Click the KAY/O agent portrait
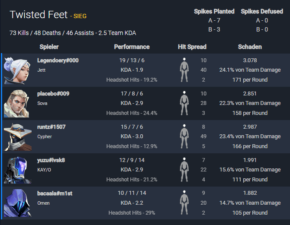The image size is (290, 225). (18, 170)
